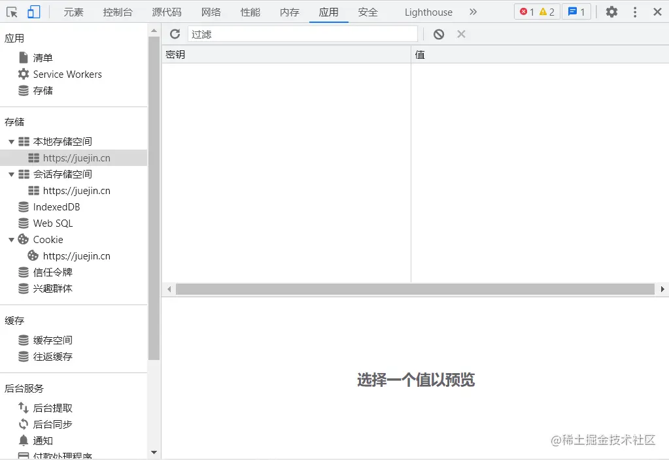Show more tabs with the double chevron
Screen dimensions: 669x460
(x=473, y=12)
